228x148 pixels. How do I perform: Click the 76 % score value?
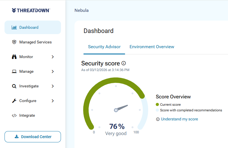[x=117, y=126]
